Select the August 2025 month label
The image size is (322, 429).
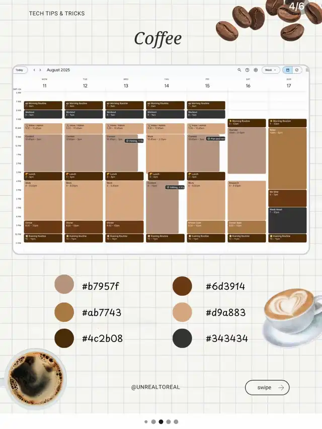click(58, 70)
